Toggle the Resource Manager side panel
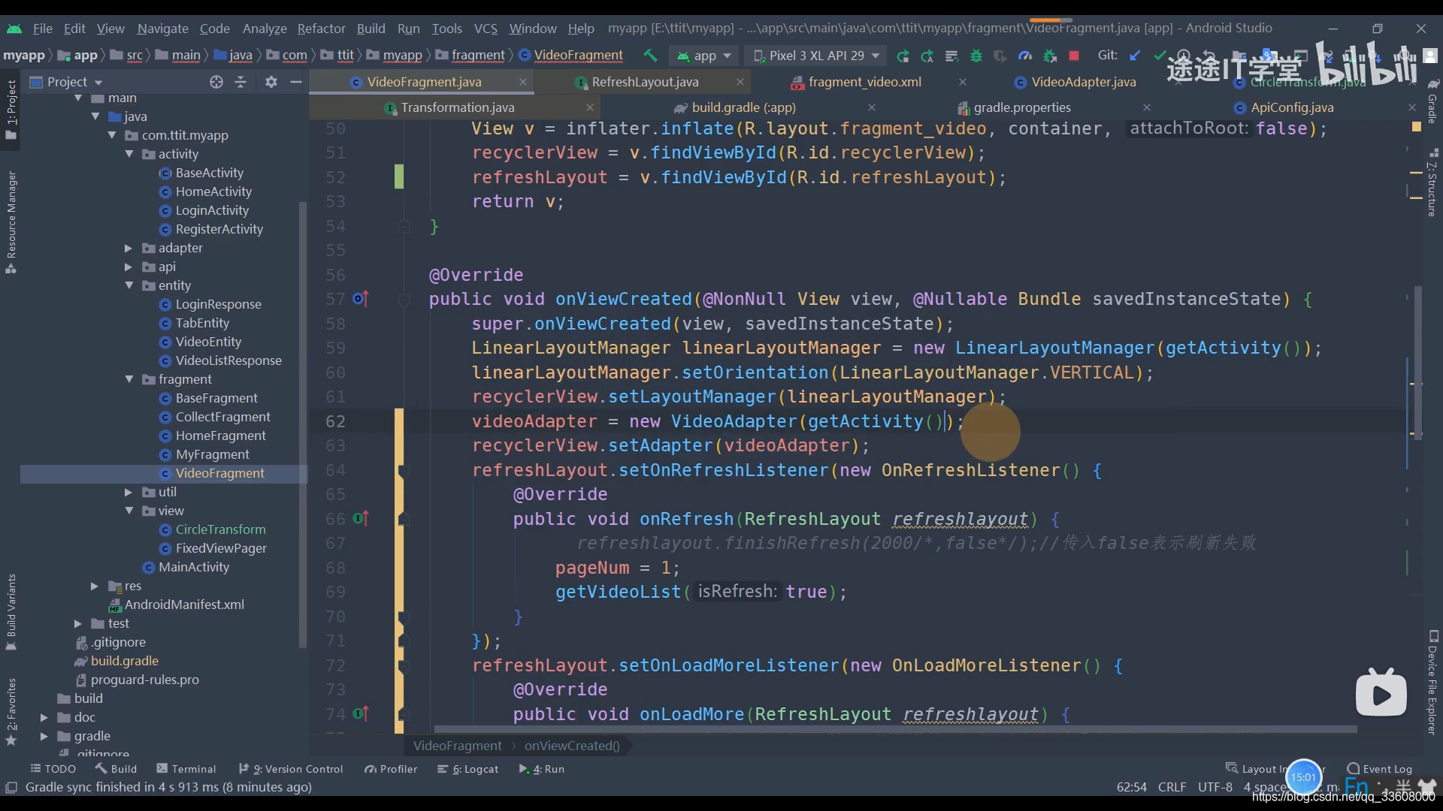 [11, 222]
